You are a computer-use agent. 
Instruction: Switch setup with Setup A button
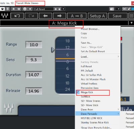97,16
